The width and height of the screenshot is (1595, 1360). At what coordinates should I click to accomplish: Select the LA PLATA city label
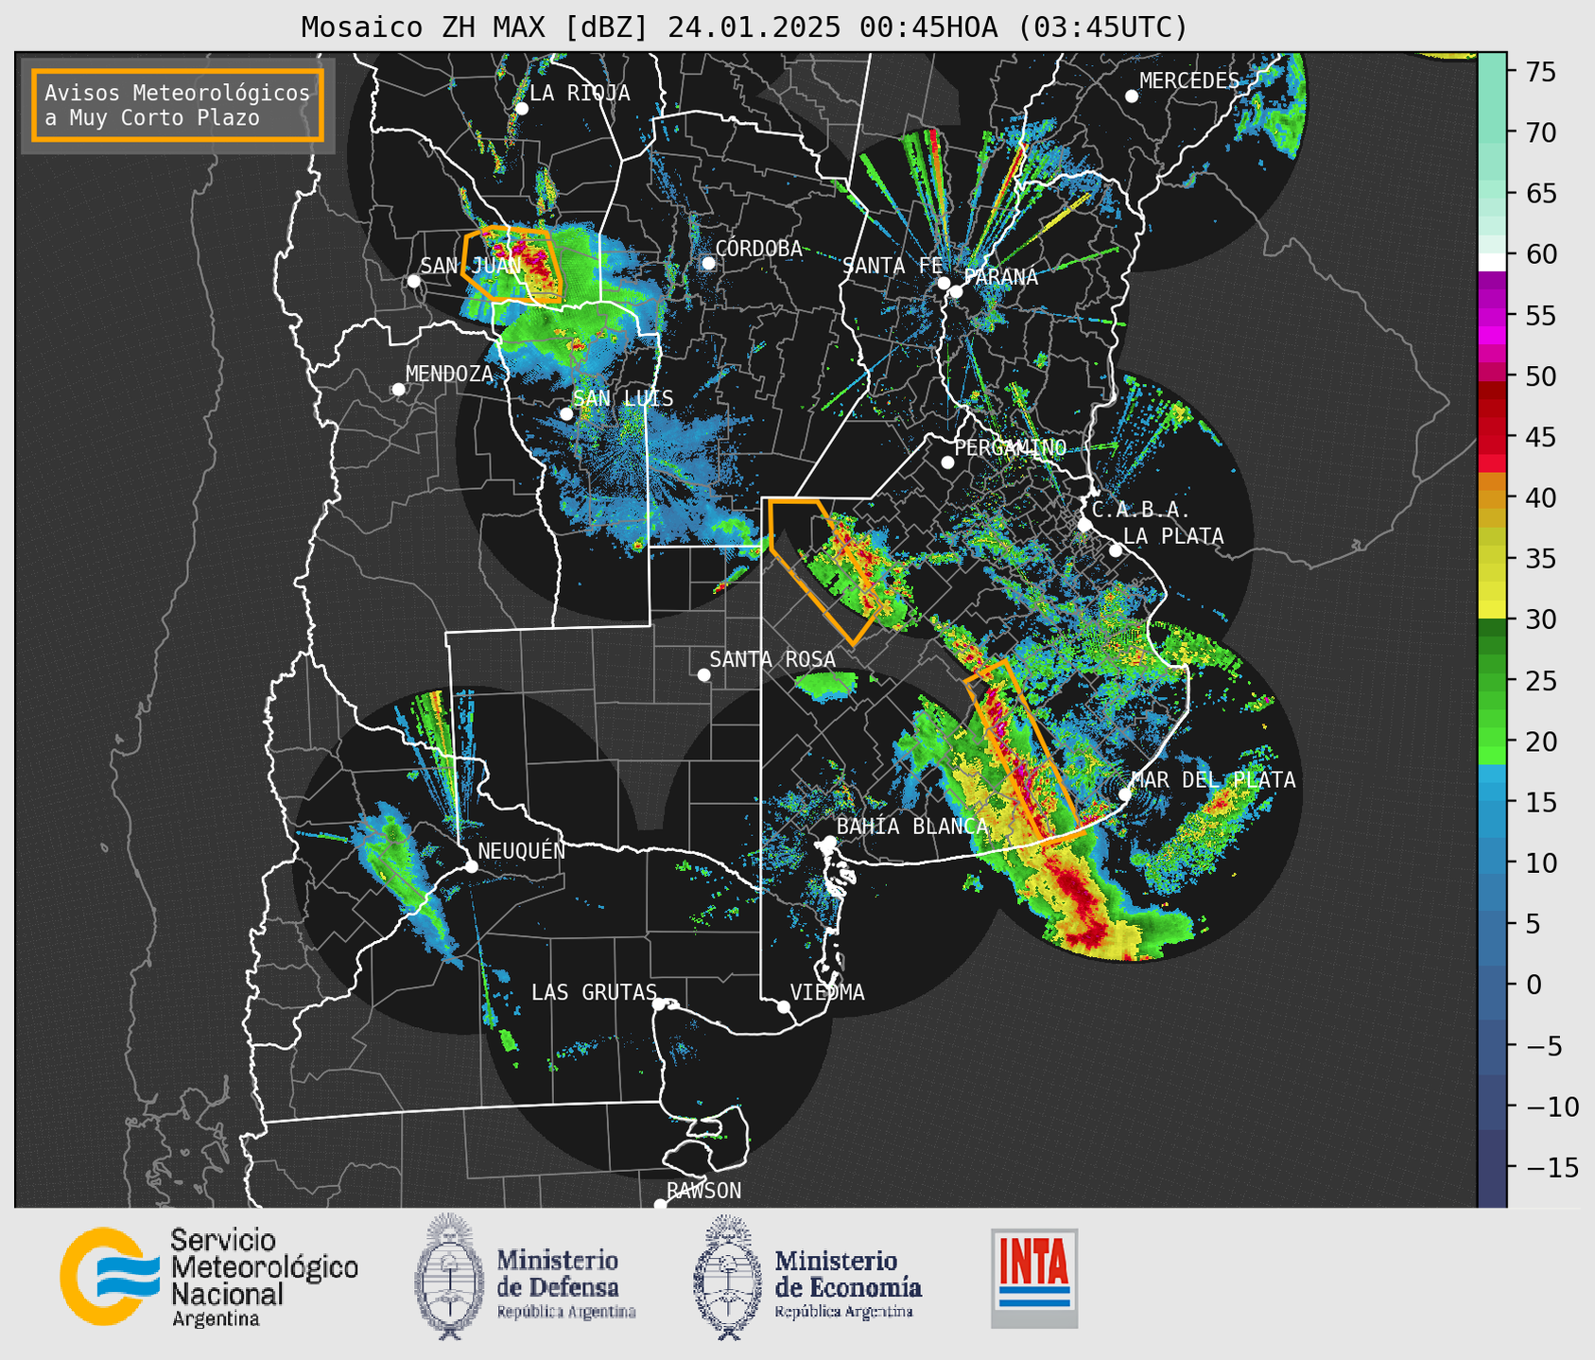[x=1173, y=536]
